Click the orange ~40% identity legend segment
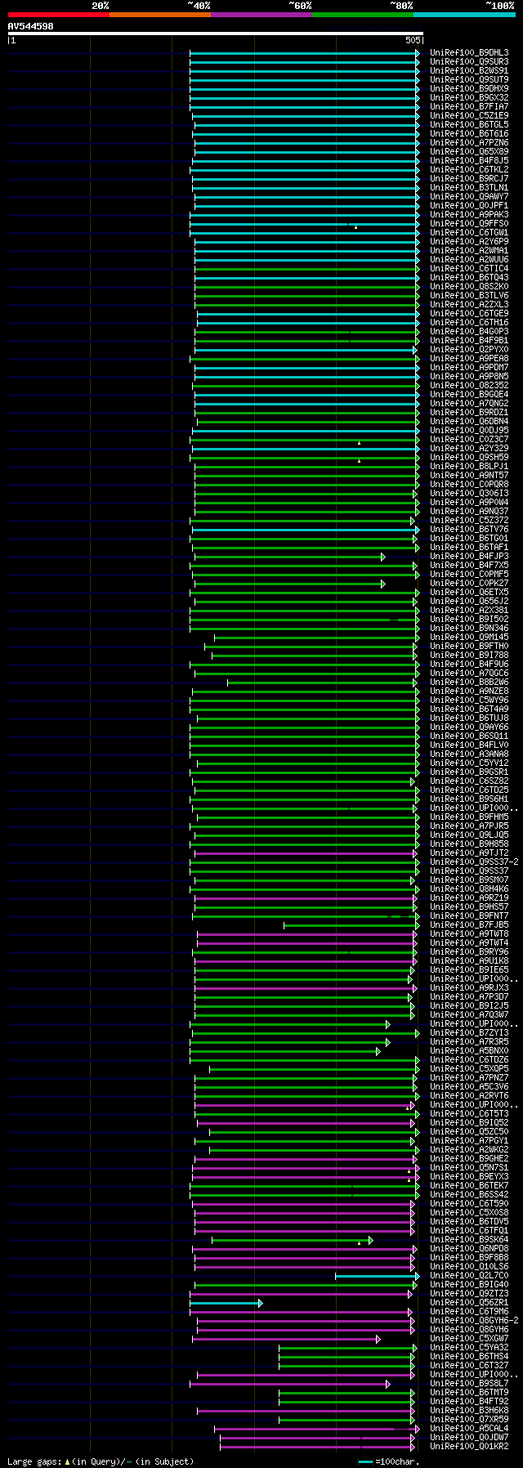This screenshot has height=1468, width=523. tap(159, 15)
